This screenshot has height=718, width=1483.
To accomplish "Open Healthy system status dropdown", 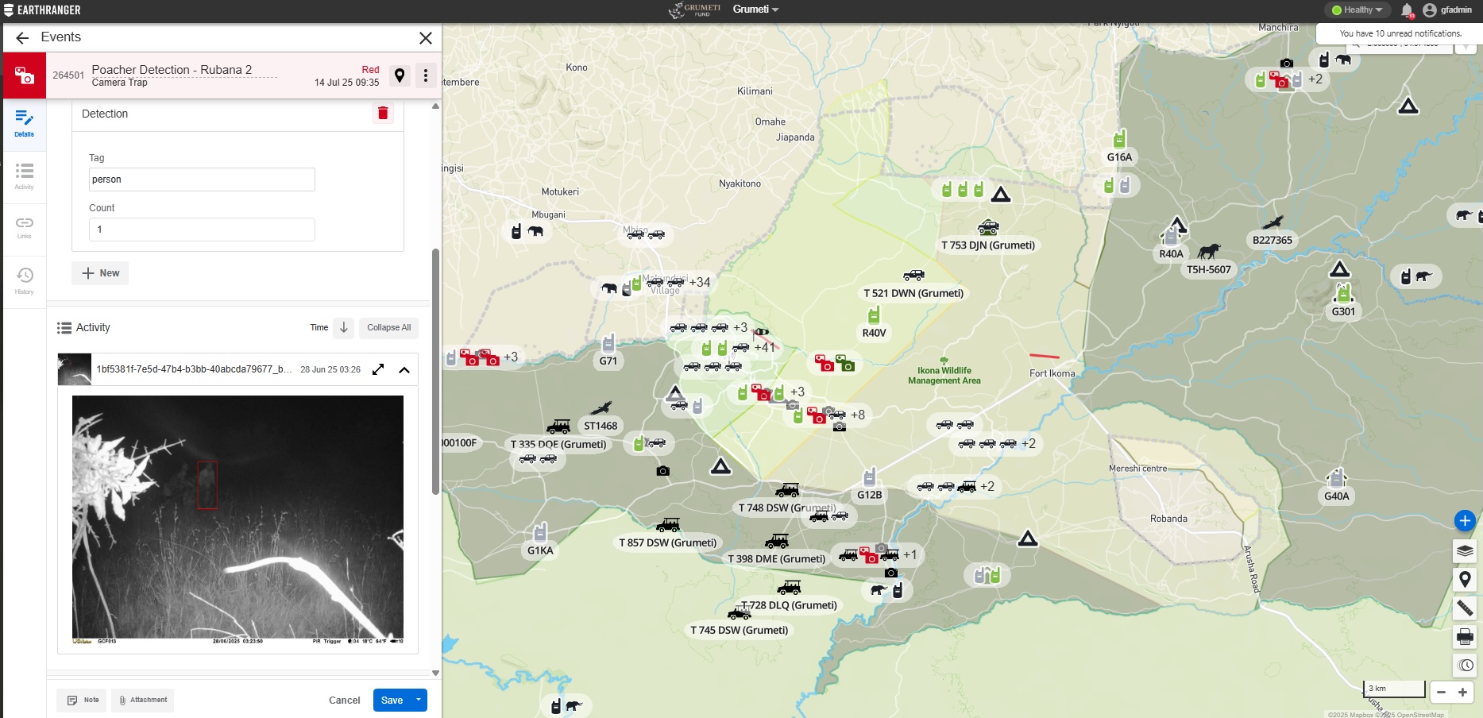I will pyautogui.click(x=1357, y=10).
